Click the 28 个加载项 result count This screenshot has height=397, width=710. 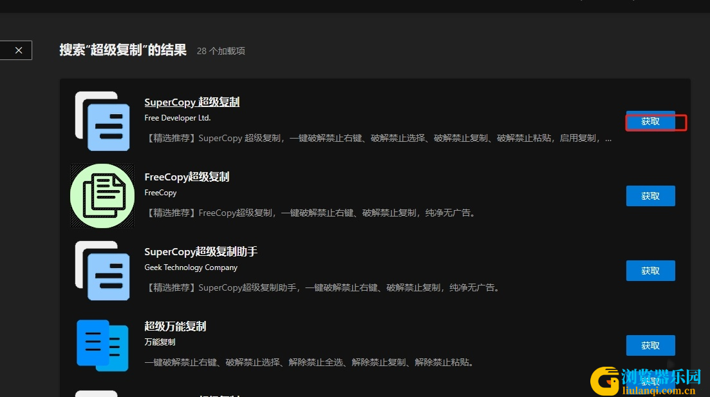(221, 51)
